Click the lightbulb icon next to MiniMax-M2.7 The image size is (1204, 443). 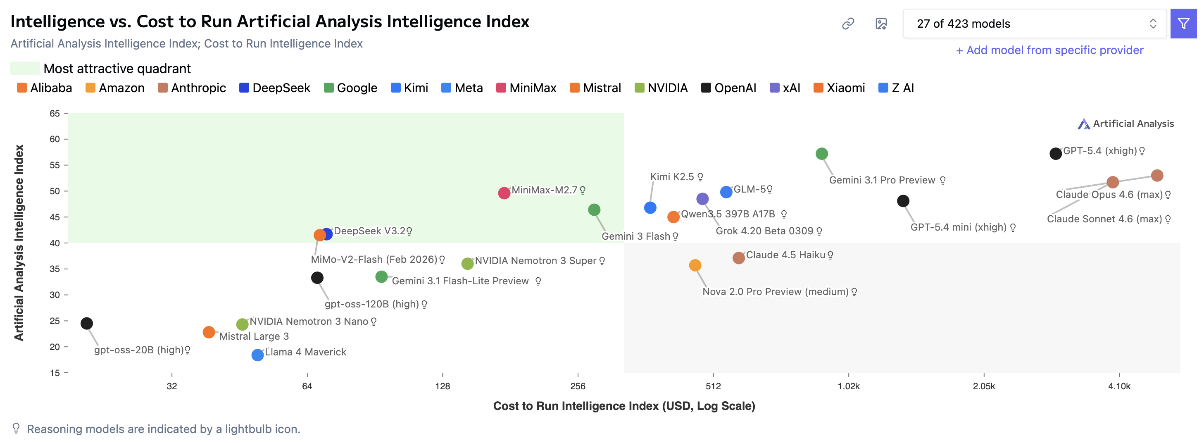click(583, 189)
